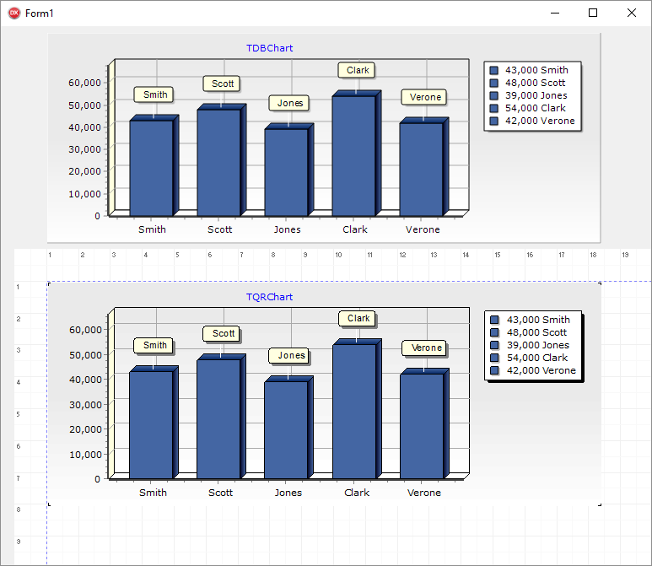Click the TDBChart title text
The image size is (652, 566).
[269, 48]
